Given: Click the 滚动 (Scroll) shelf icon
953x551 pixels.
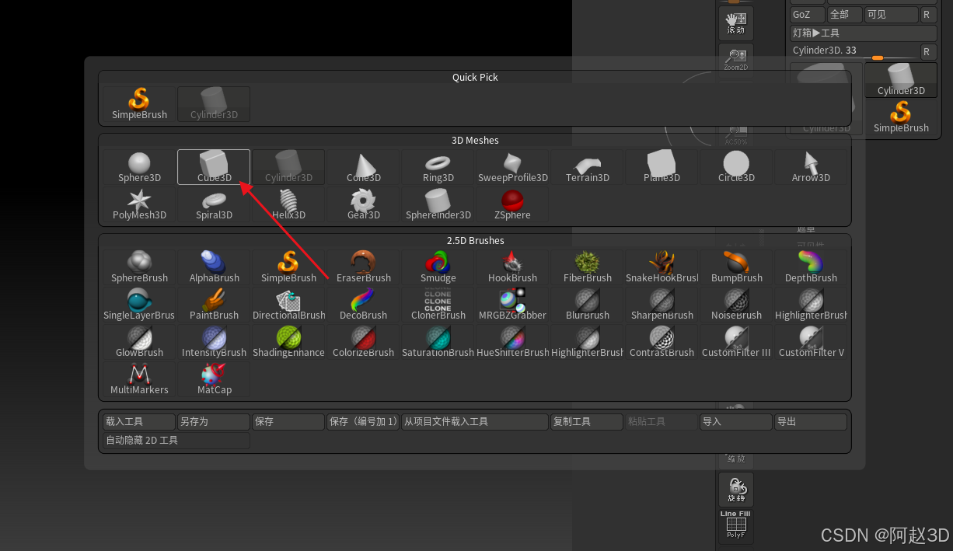Looking at the screenshot, I should coord(735,23).
